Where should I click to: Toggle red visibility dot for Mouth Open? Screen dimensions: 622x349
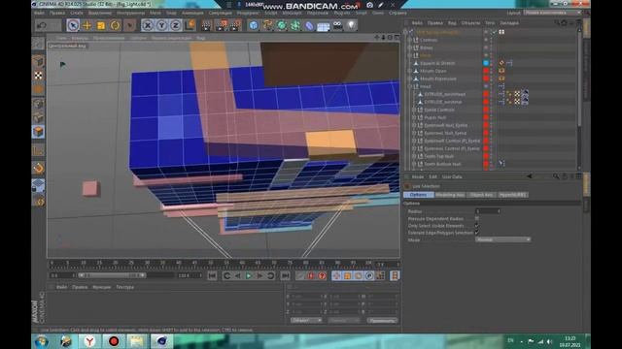click(x=486, y=71)
